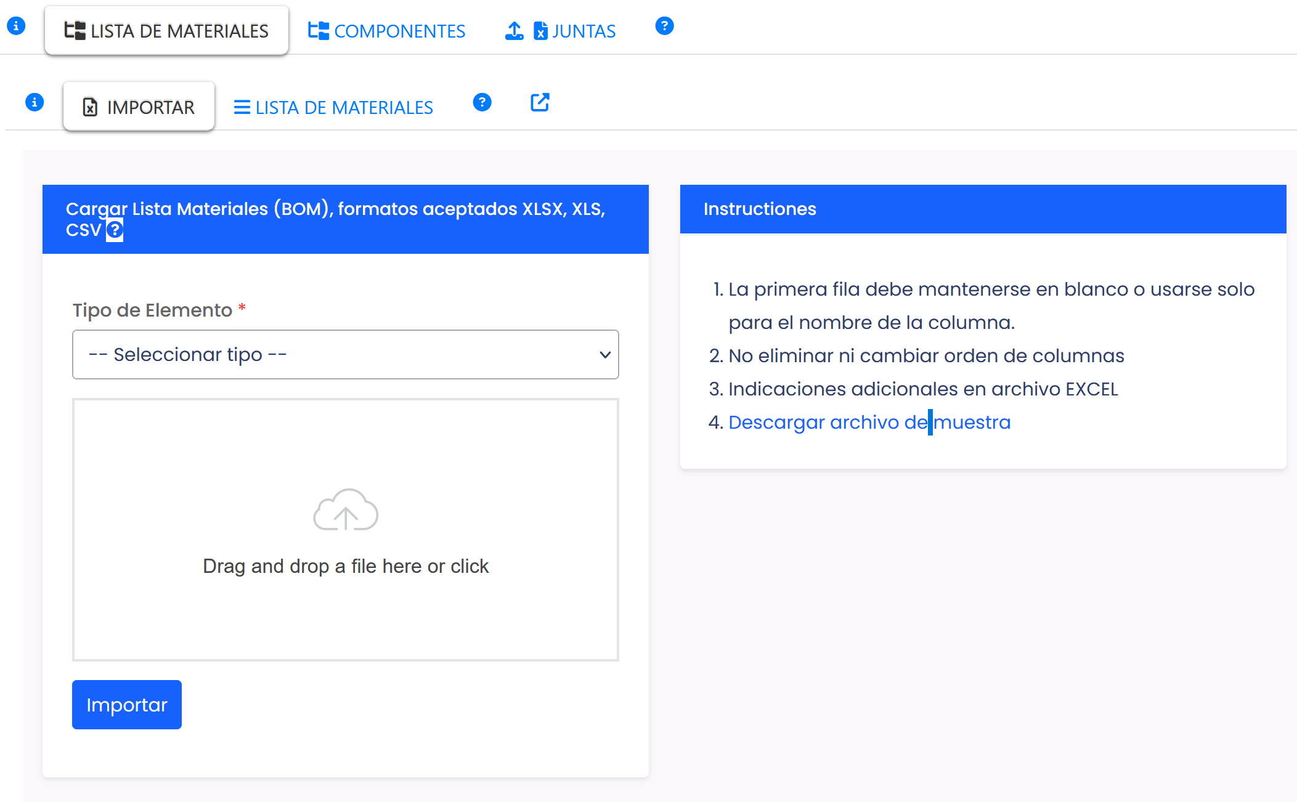Click the cloud upload icon
The height and width of the screenshot is (802, 1297).
coord(346,510)
